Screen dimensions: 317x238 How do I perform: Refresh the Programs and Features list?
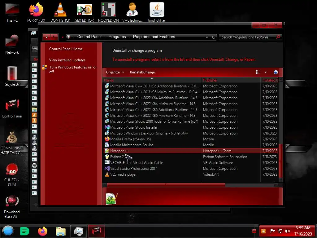click(214, 37)
